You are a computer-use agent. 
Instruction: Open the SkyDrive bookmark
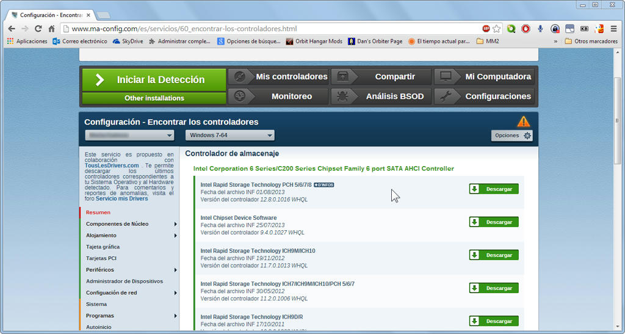[x=128, y=41]
